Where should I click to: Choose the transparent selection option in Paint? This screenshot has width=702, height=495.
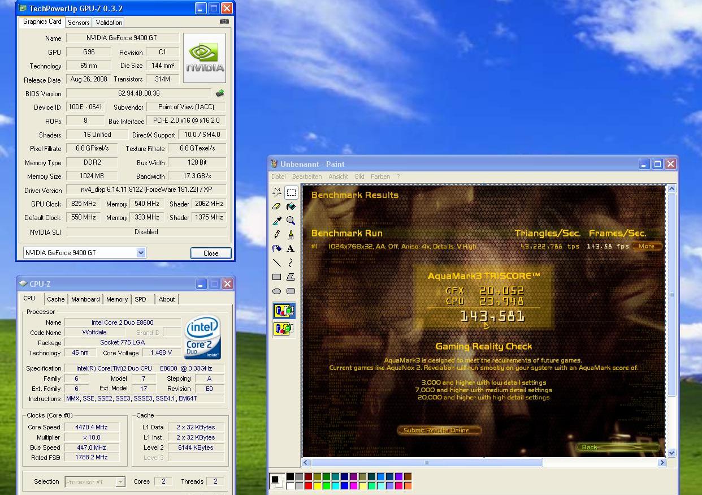(x=284, y=329)
